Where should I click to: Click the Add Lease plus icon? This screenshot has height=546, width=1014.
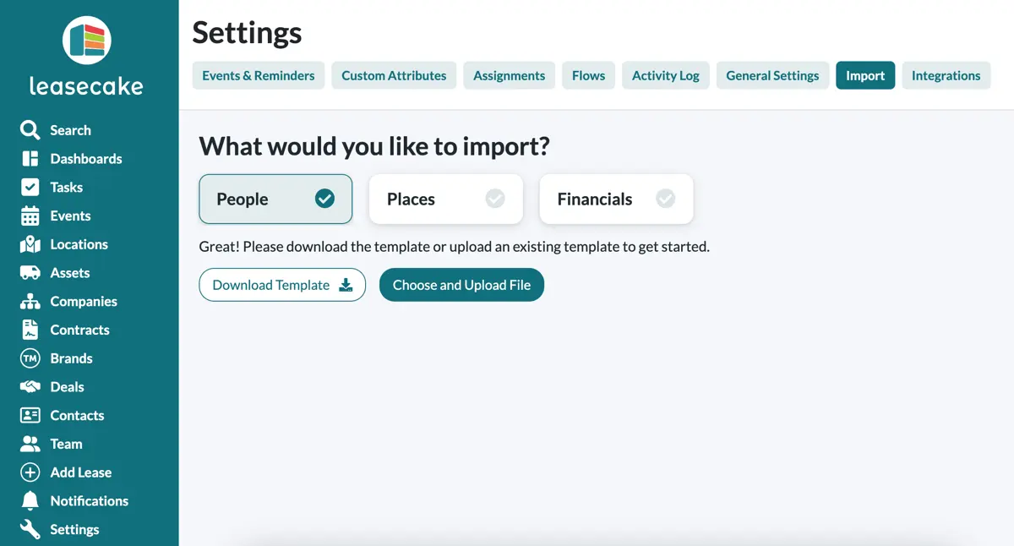[x=30, y=472]
